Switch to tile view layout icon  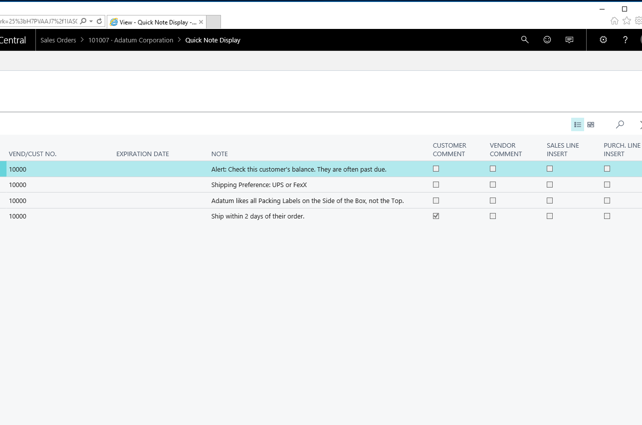coord(591,125)
